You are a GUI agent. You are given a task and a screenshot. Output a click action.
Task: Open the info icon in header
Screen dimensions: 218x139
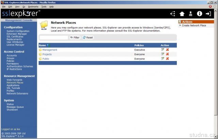200,14
